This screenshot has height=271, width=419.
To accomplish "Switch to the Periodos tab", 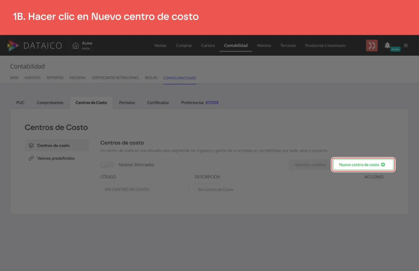I will tap(127, 103).
